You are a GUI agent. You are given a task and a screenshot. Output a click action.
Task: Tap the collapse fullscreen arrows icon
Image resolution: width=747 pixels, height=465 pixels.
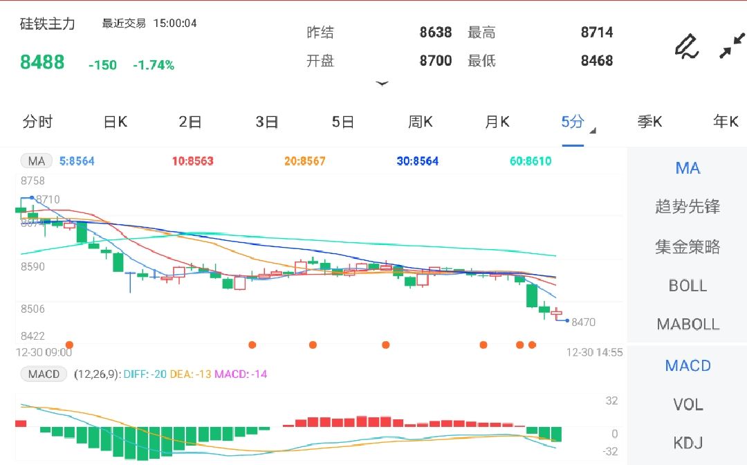pyautogui.click(x=732, y=46)
